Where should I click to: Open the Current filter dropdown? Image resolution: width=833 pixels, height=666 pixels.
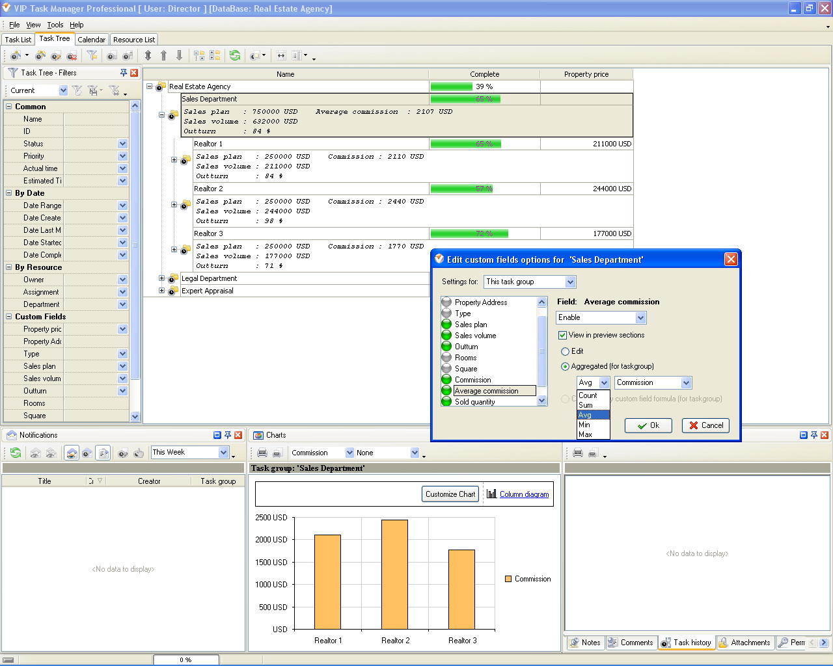coord(63,90)
